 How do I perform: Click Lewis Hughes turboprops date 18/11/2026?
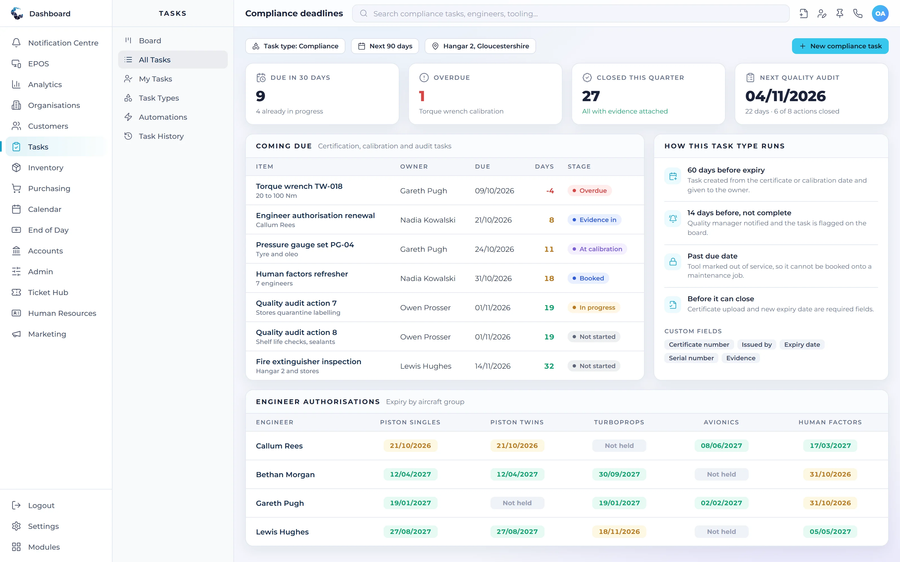619,532
